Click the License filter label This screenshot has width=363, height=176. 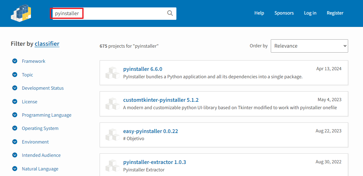pyautogui.click(x=30, y=101)
